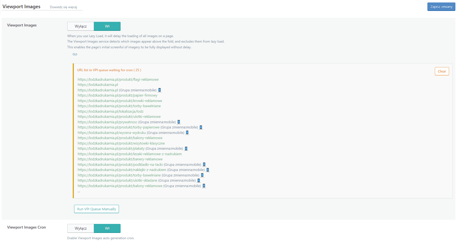Click mobile icon beside the lodzkadrukarnia.pl homepage URL

point(160,90)
